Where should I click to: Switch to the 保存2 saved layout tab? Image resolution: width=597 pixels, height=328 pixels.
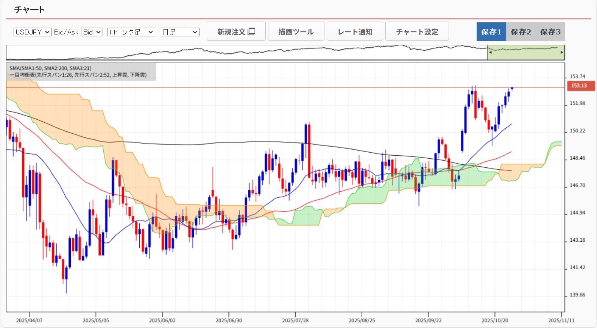click(x=521, y=32)
